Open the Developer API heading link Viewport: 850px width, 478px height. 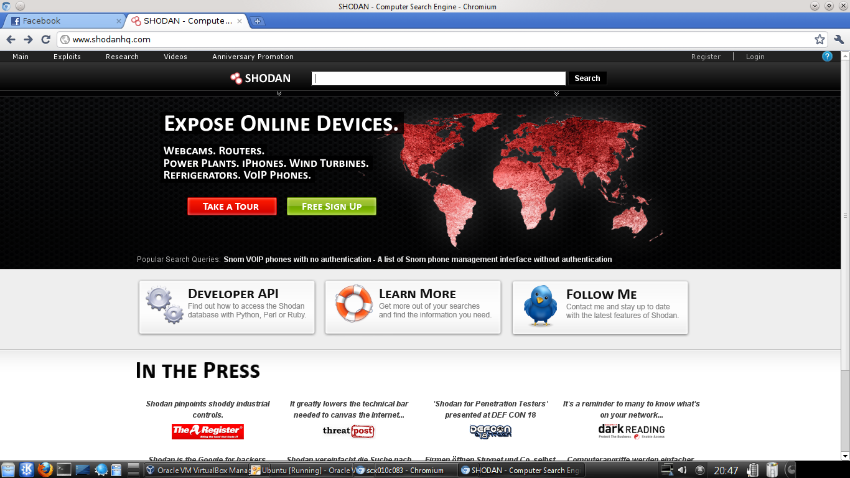[x=233, y=294]
